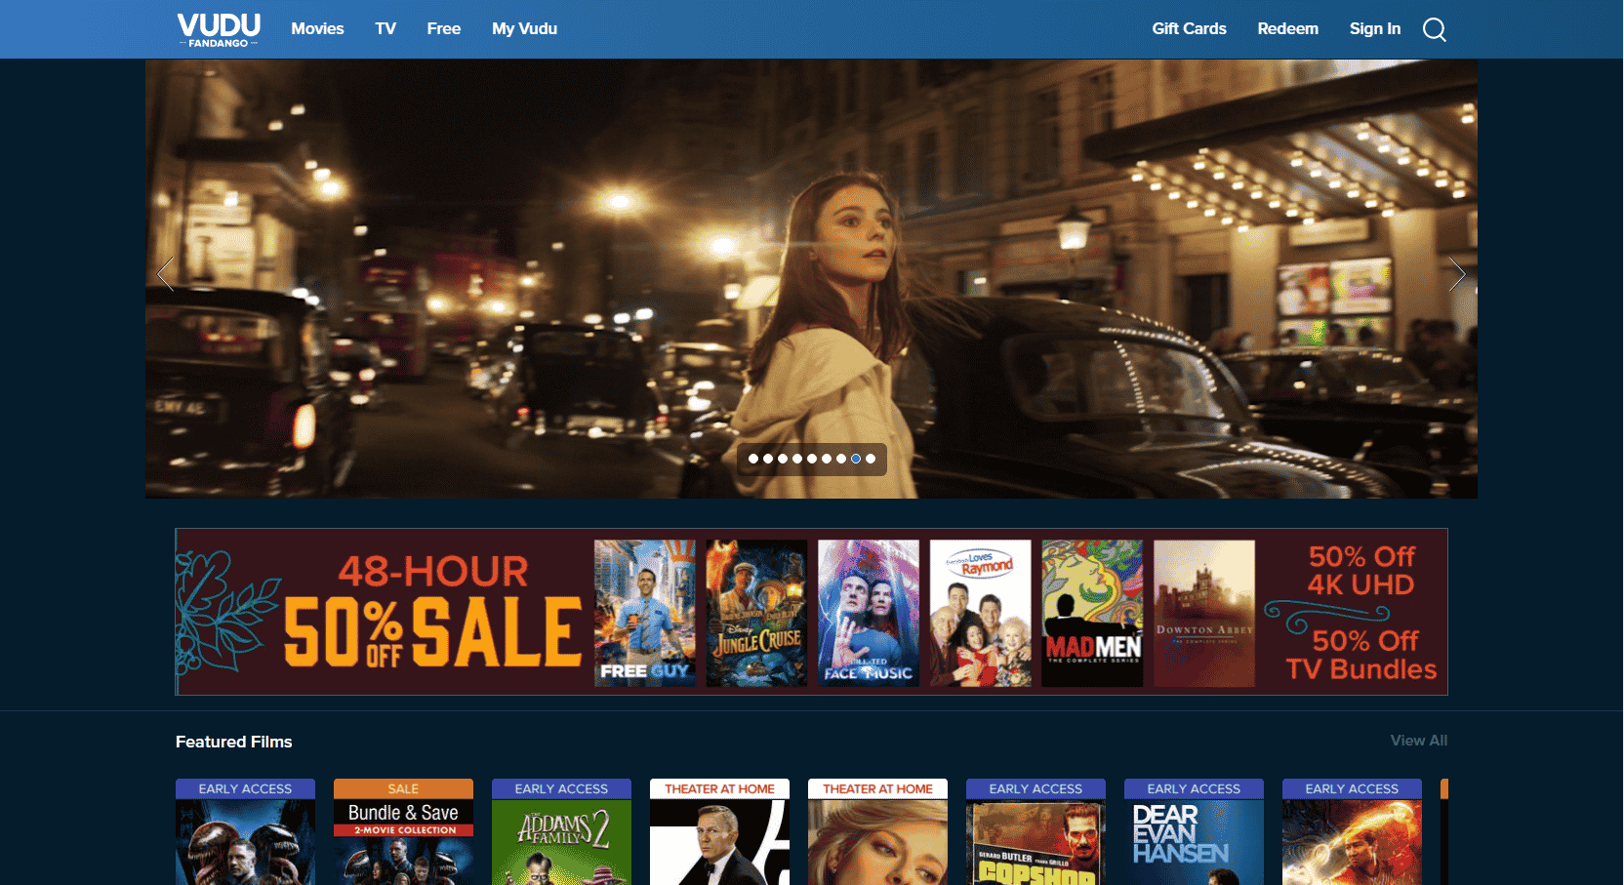Open Mad Men complete series poster
This screenshot has width=1624, height=885.
(1092, 613)
